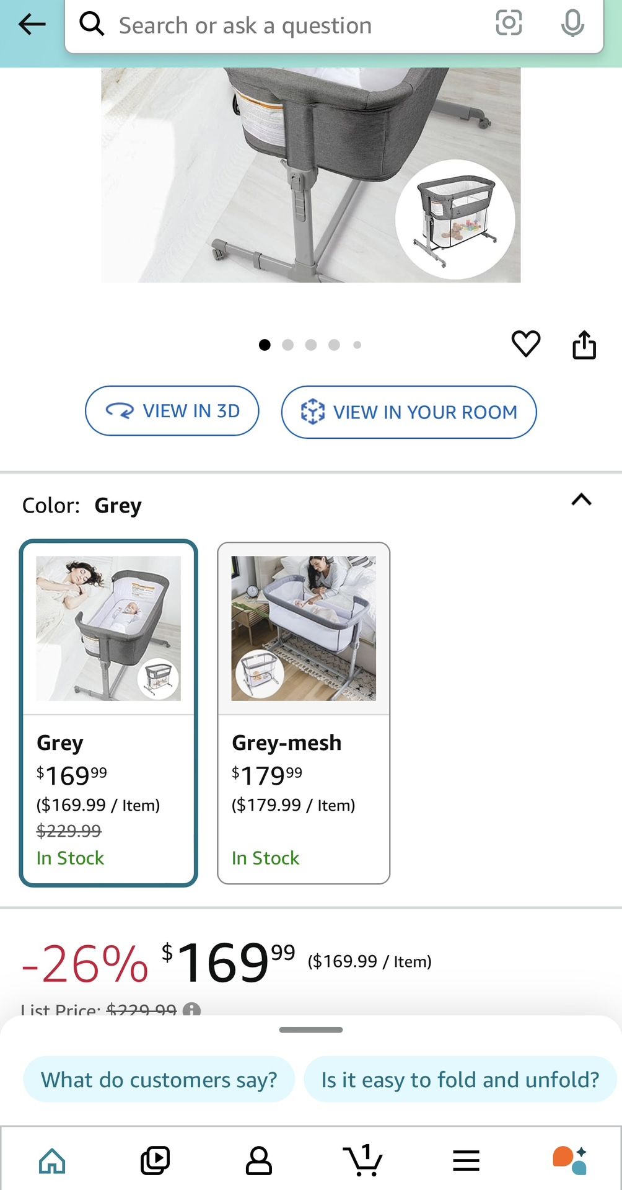Tap the microphone voice search icon

(x=572, y=24)
